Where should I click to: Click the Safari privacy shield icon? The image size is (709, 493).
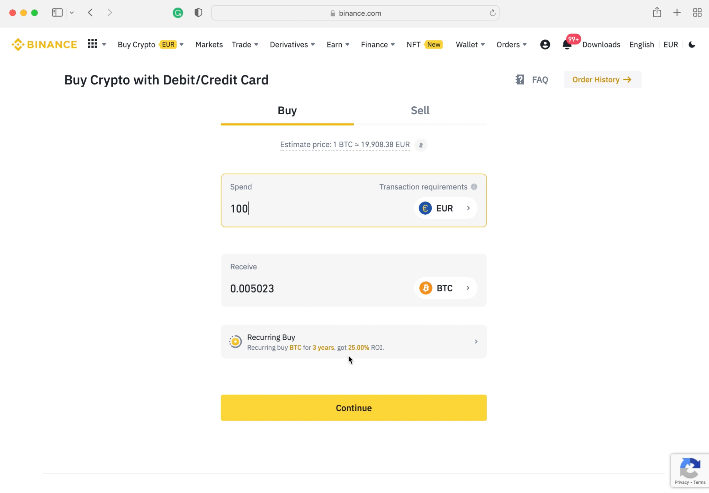[198, 13]
